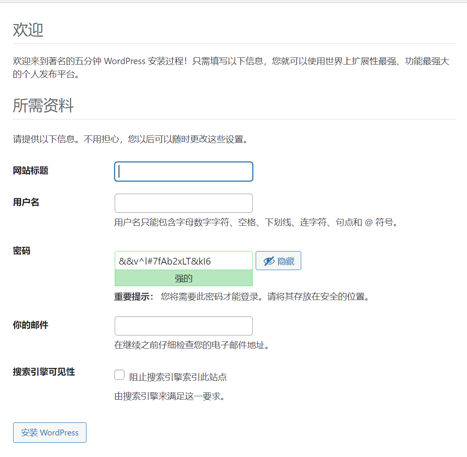The image size is (467, 457).
Task: Click the 在继续之前仔细检查您的电子邮件地址 hint
Action: point(192,345)
